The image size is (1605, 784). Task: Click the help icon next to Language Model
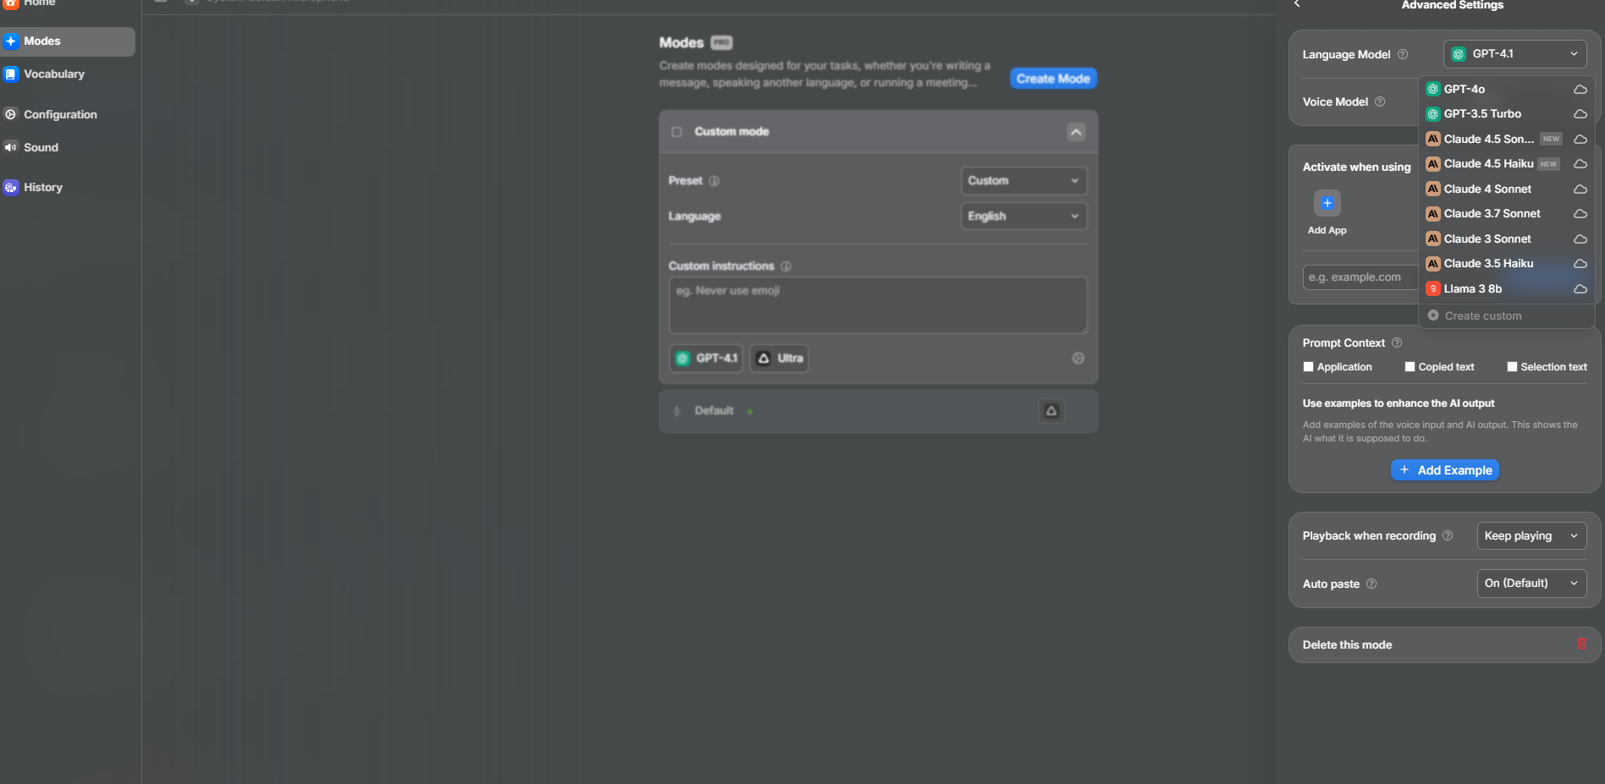point(1403,54)
